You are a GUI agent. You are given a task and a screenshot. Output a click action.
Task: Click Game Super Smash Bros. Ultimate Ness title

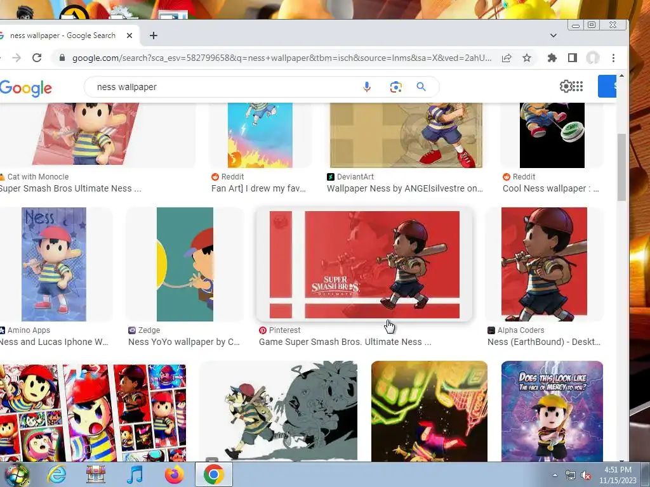[x=345, y=342]
